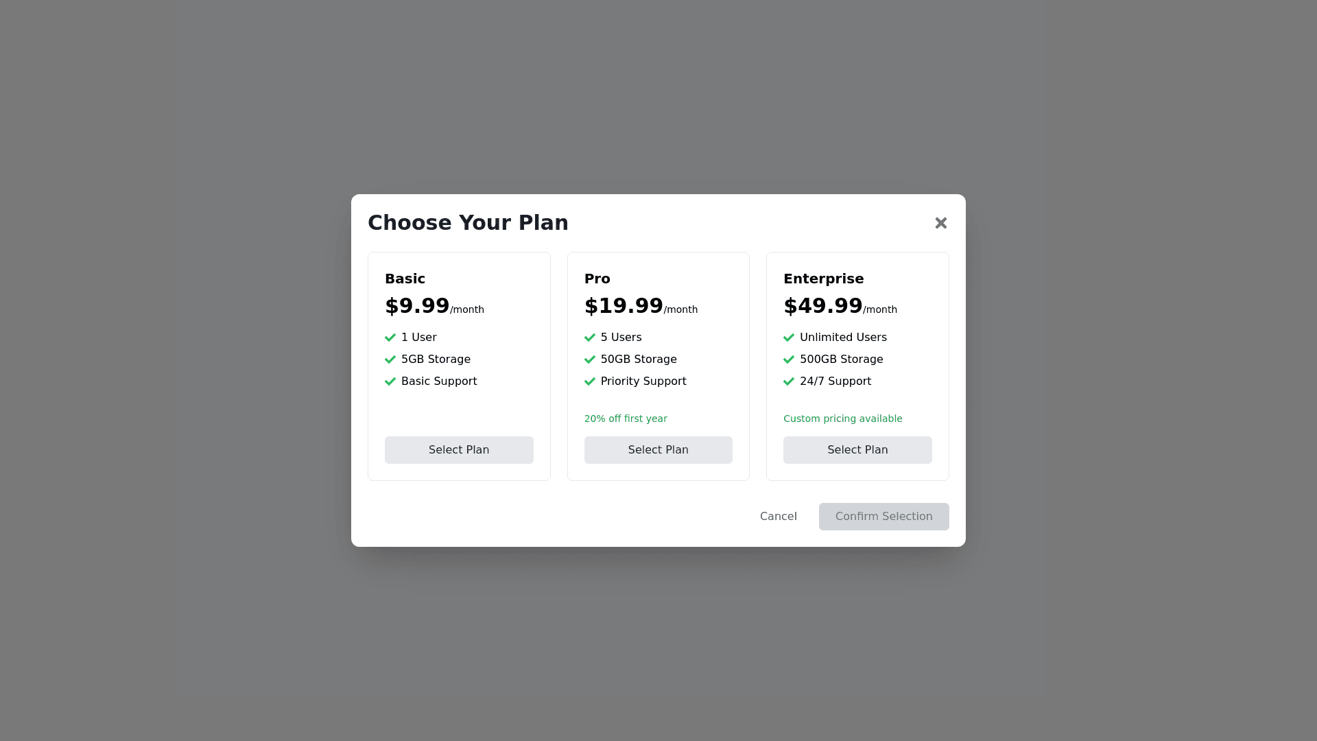This screenshot has height=741, width=1317.
Task: Cancel the plan selection
Action: tap(778, 517)
